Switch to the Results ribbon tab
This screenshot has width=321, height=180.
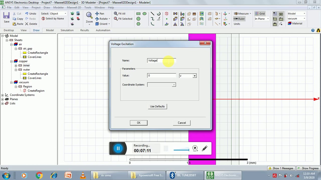coord(85,30)
